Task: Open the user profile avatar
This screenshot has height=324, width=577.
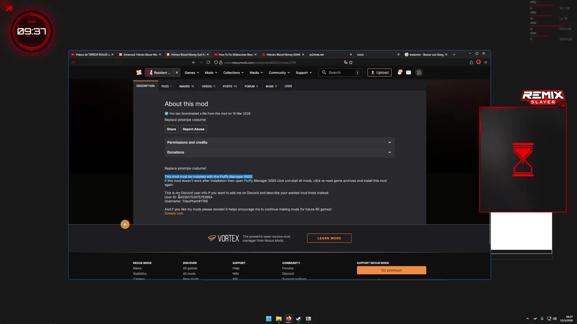Action: click(419, 72)
